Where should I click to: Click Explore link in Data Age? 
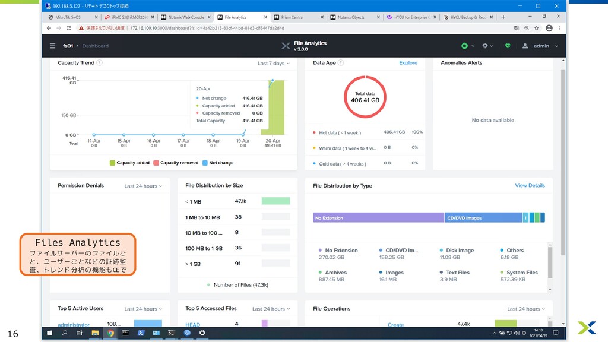[x=408, y=63]
